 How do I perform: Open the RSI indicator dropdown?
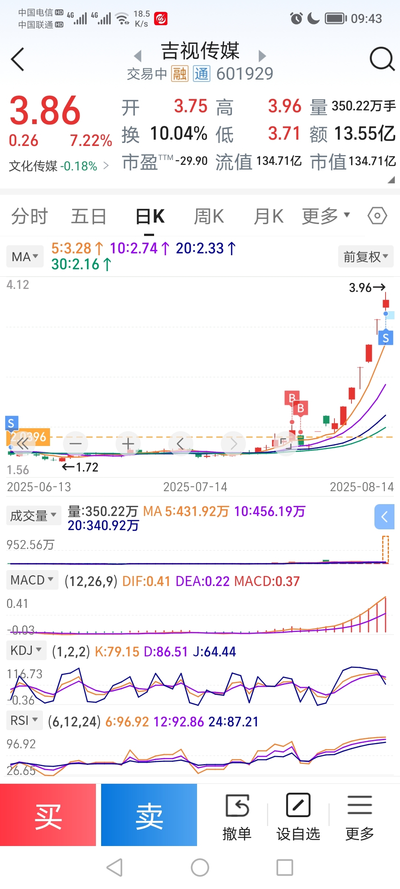[24, 720]
